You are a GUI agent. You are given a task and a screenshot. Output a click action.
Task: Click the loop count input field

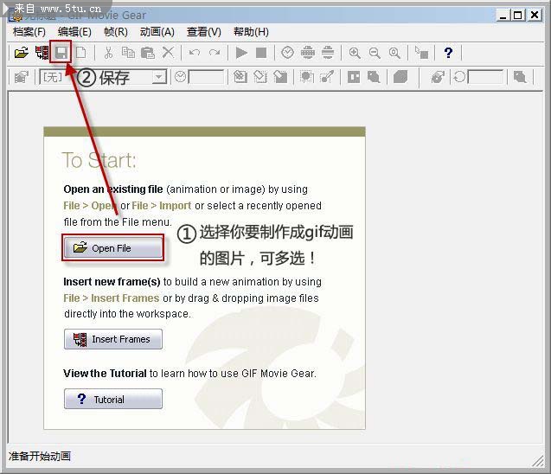click(485, 77)
